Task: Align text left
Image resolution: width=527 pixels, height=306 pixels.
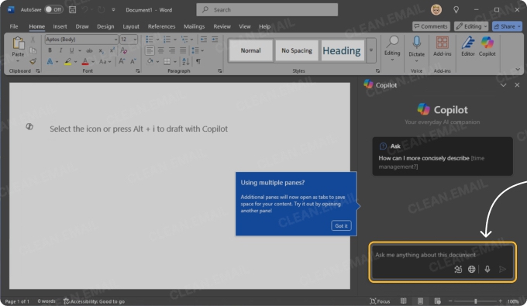Action: [x=150, y=50]
